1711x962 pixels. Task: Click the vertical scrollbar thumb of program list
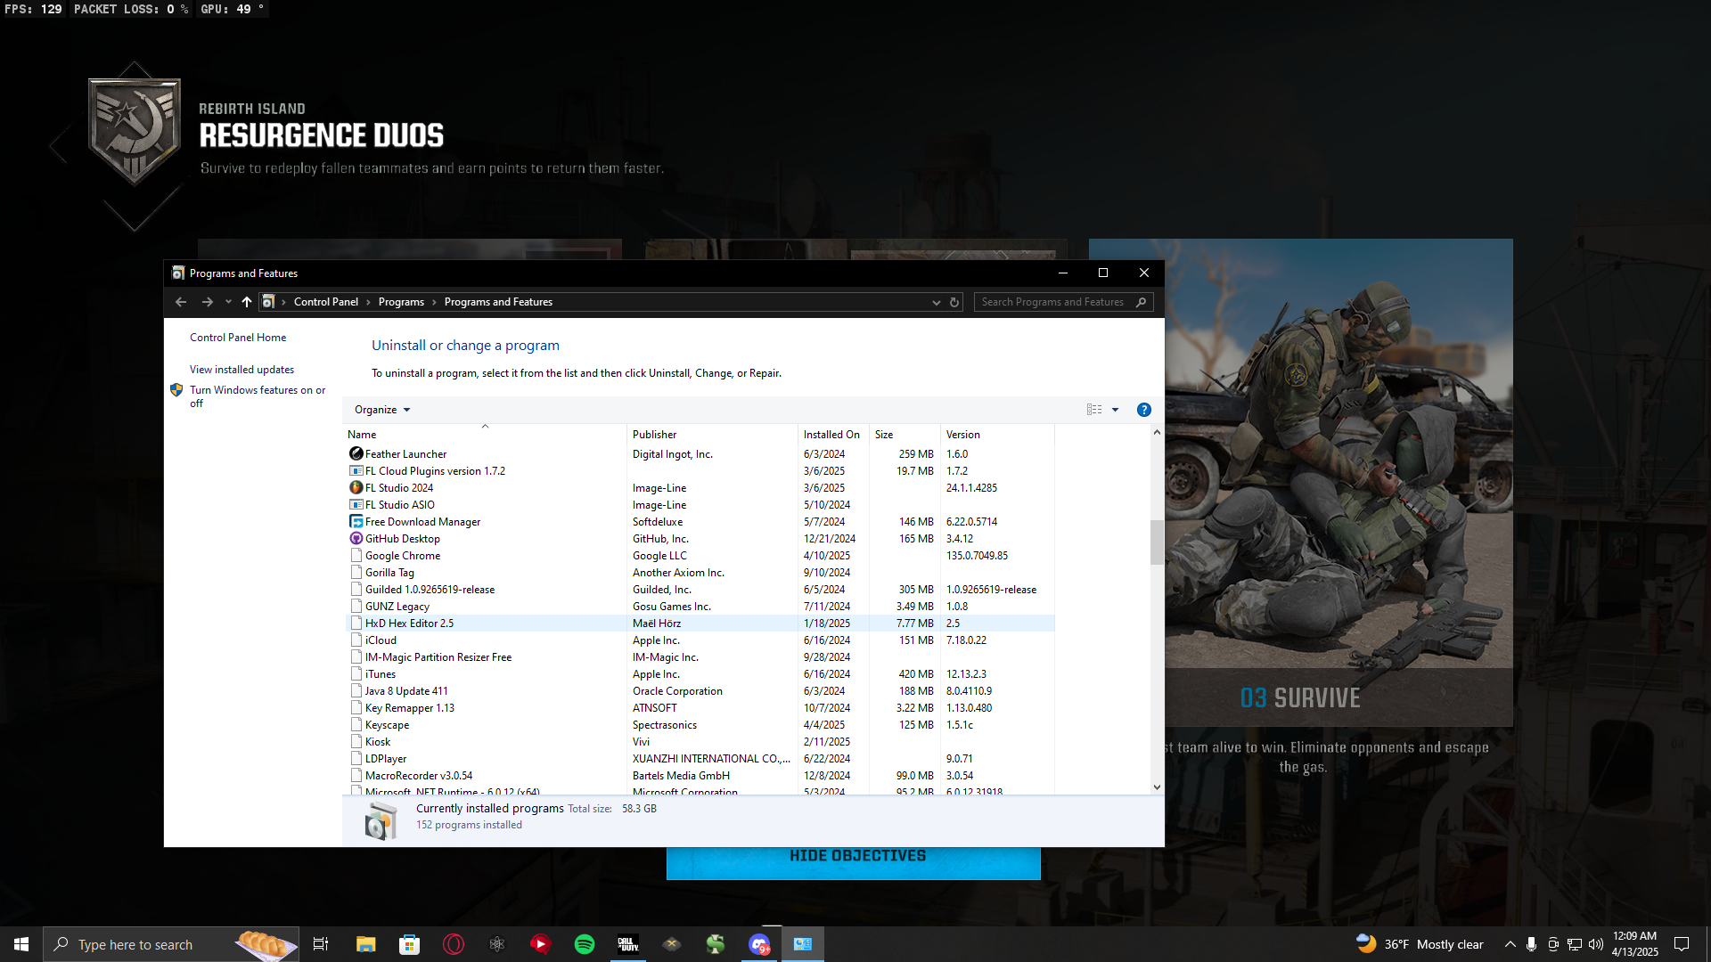1157,542
